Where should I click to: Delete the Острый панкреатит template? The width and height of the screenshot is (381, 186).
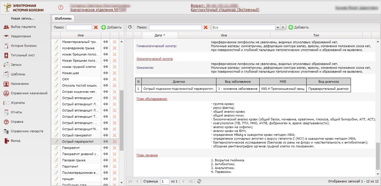click(x=114, y=135)
